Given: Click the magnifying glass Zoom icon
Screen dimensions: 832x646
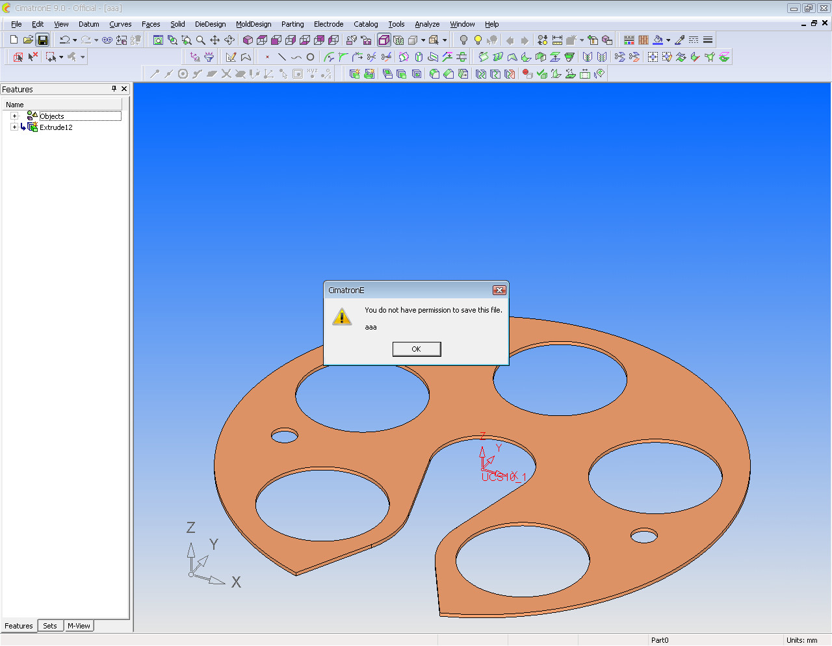Looking at the screenshot, I should click(x=201, y=40).
